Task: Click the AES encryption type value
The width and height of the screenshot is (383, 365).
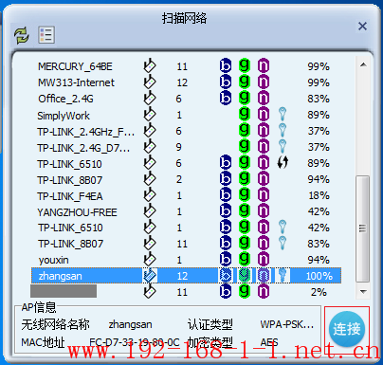Action: tap(269, 342)
